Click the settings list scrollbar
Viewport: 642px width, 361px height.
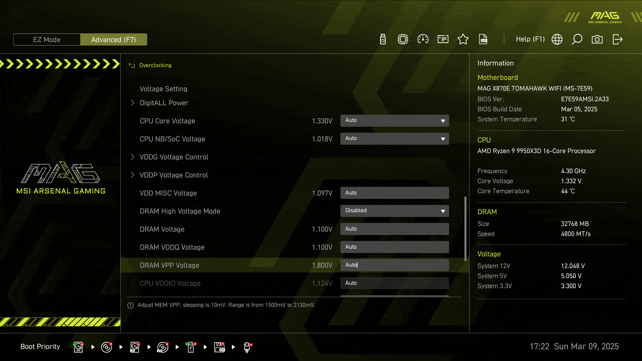click(465, 229)
